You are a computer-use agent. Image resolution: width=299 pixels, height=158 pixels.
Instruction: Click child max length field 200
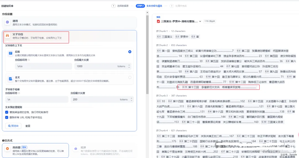(x=102, y=100)
